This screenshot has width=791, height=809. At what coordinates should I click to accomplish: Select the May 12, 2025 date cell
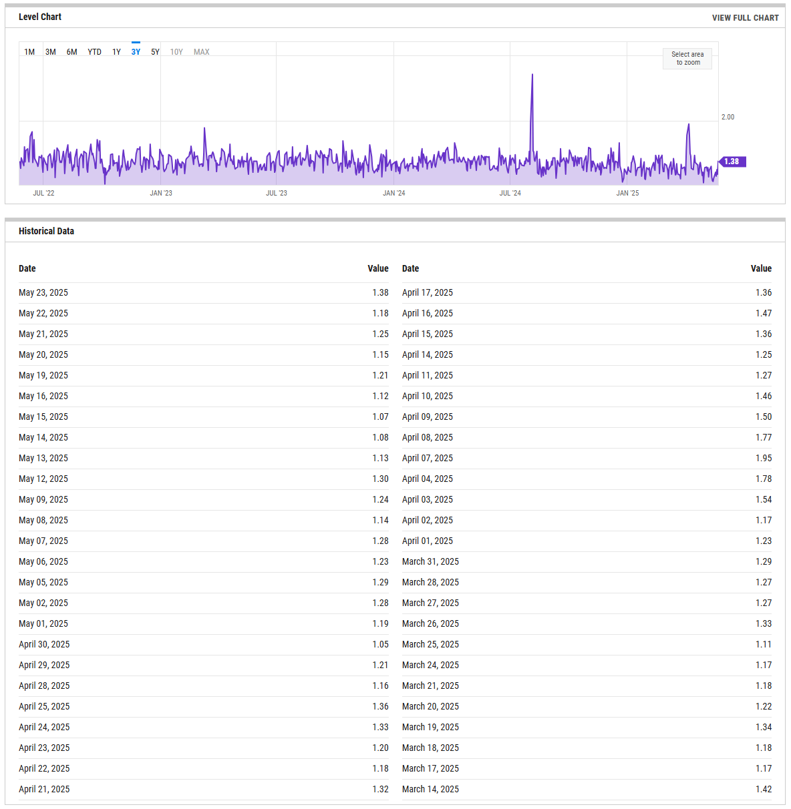pyautogui.click(x=43, y=479)
